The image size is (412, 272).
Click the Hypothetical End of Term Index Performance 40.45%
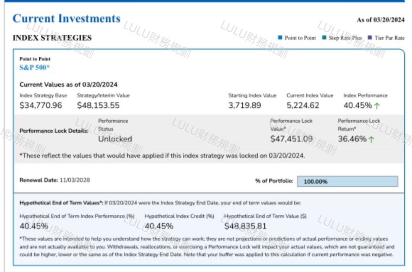click(34, 226)
